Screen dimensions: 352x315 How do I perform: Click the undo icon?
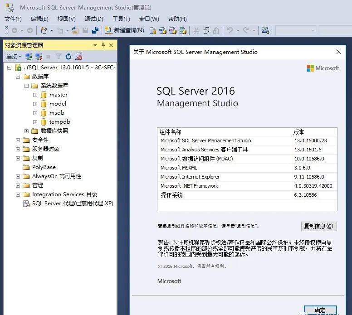tap(230, 30)
